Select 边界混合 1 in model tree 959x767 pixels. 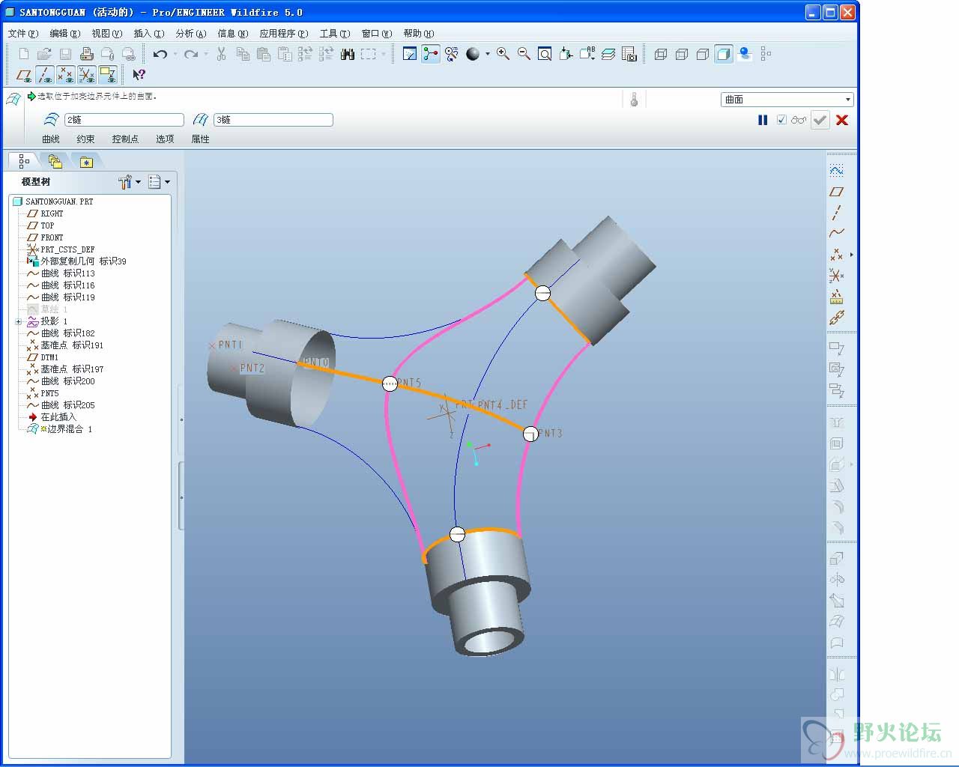tap(59, 429)
